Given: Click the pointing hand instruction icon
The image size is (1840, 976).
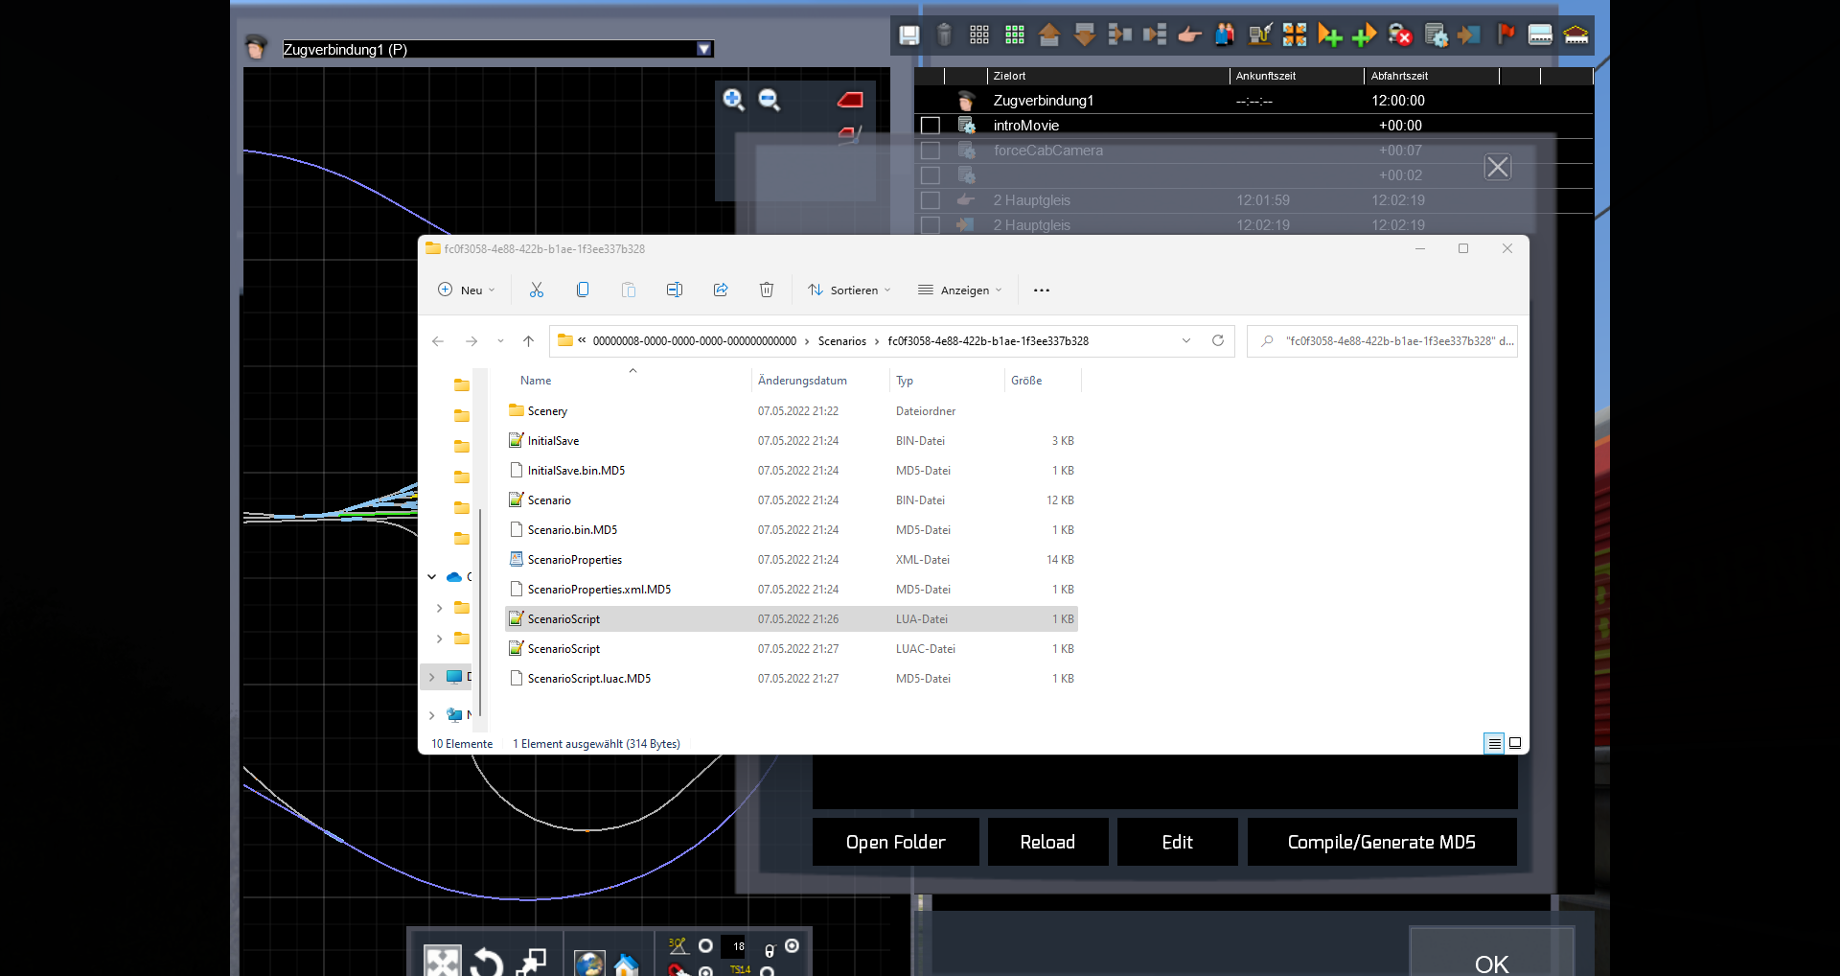Looking at the screenshot, I should click(1189, 35).
